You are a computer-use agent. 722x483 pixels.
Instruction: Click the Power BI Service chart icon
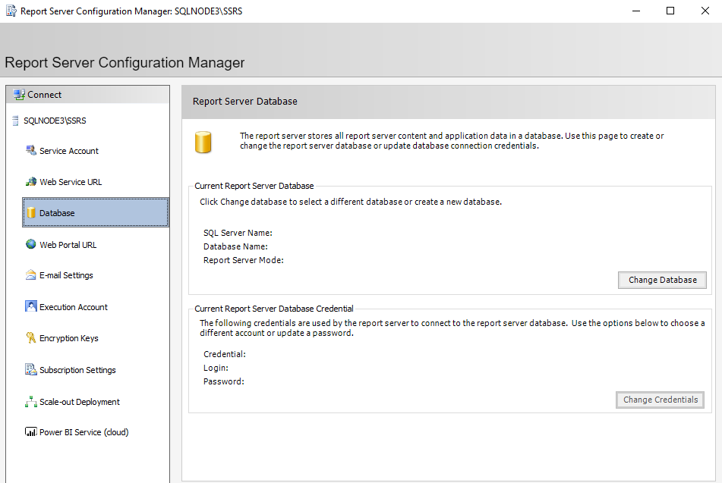pos(31,432)
